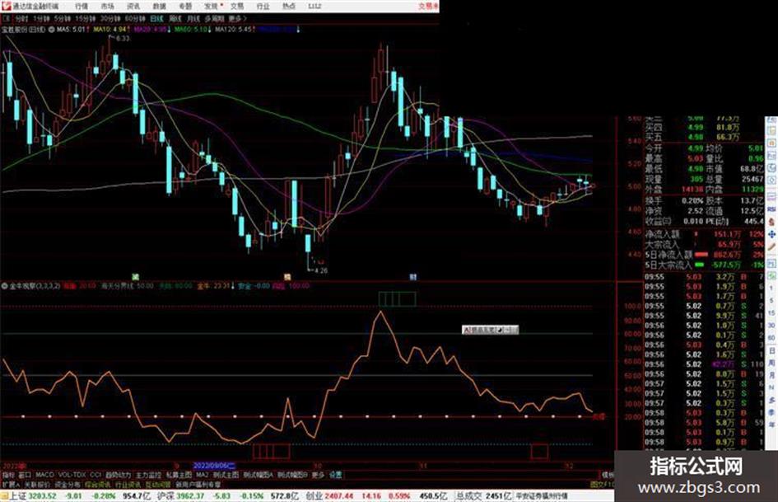Open the 资讯 menu

point(133,6)
